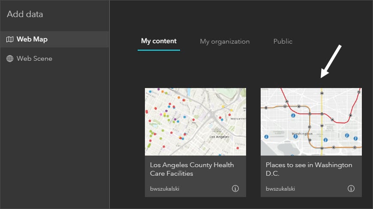
Task: Click the Los Angeles label on map thumbnail
Action: click(217, 137)
